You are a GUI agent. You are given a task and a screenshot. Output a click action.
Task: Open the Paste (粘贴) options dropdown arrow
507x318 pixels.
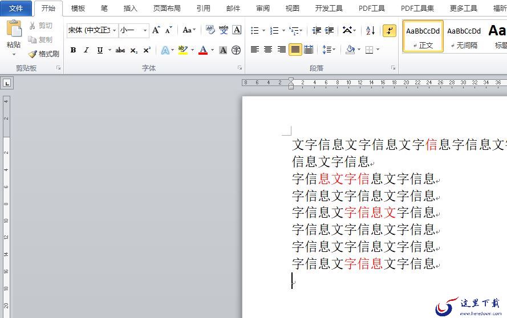click(x=14, y=55)
